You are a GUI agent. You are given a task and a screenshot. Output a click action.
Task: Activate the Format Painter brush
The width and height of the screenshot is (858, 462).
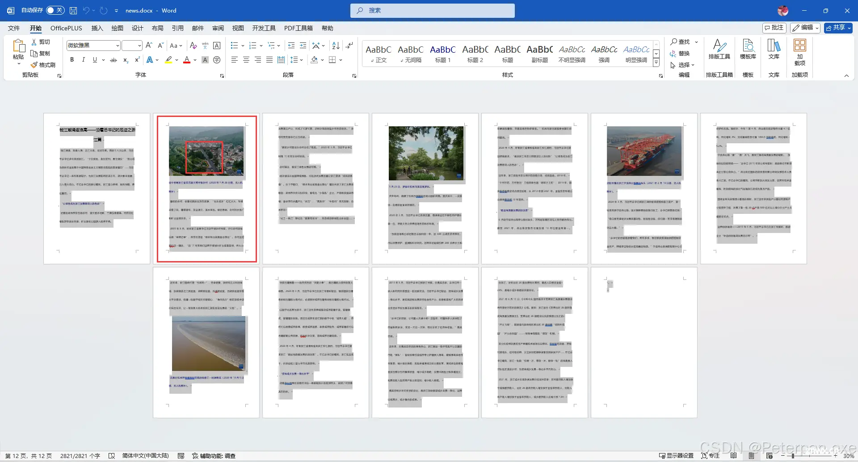coord(34,65)
